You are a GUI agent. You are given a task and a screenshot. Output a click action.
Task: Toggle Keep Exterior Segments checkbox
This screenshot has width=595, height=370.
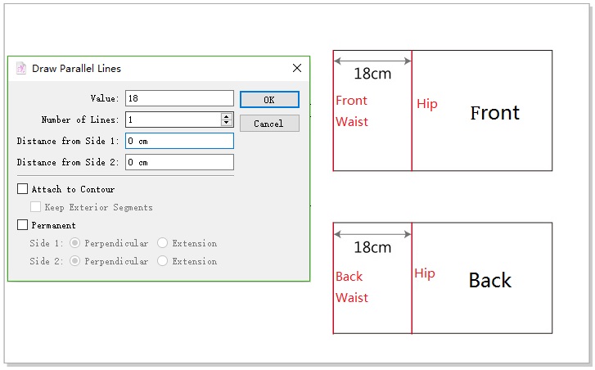click(36, 207)
